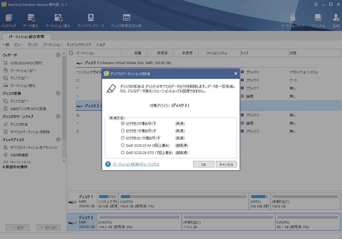Collapse the チェックディスク section
Image resolution: width=342 pixels, height=239 pixels.
tap(58, 139)
